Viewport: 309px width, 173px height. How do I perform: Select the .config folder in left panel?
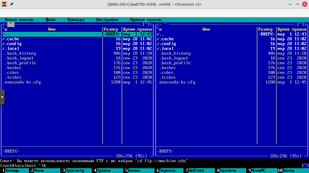coord(77,44)
